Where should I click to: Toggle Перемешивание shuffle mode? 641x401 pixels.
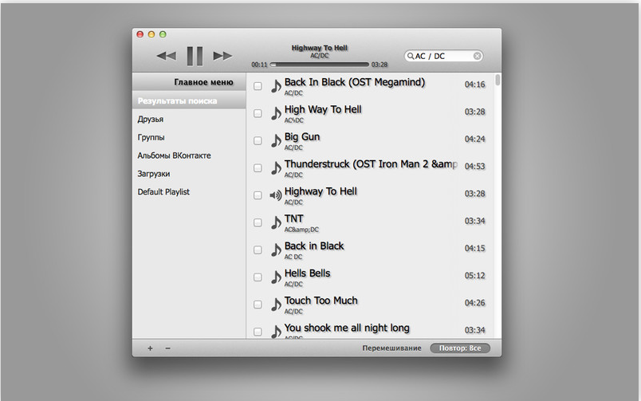pyautogui.click(x=391, y=348)
